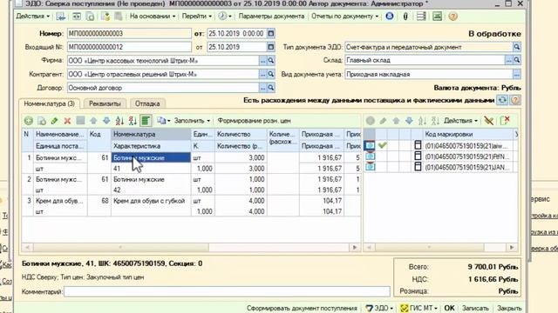Switch to the Реквизиты tab
558x313 pixels.
[105, 103]
